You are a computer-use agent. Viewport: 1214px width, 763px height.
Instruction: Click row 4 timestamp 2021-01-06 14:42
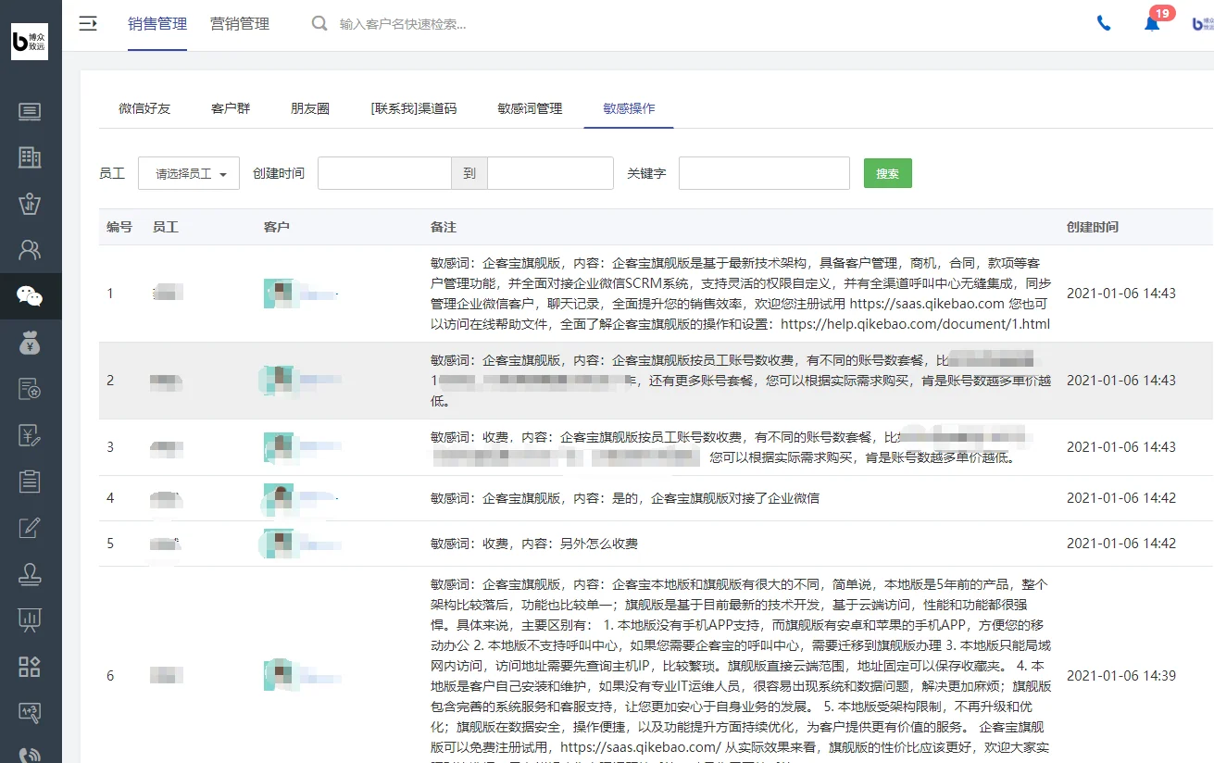(x=1121, y=498)
